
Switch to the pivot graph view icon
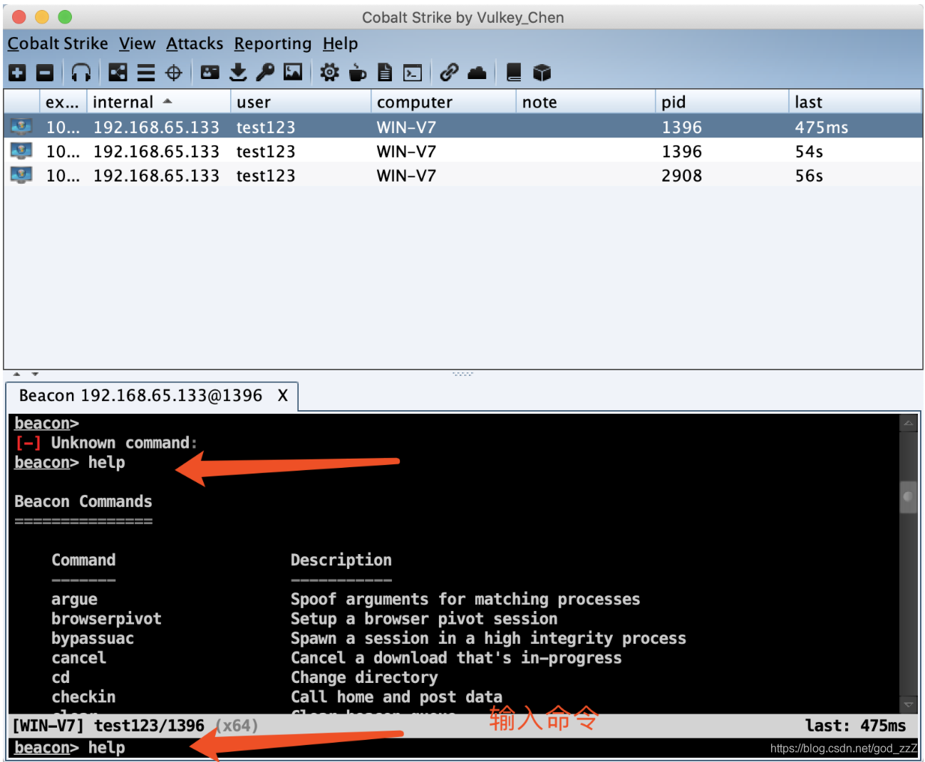click(x=118, y=72)
